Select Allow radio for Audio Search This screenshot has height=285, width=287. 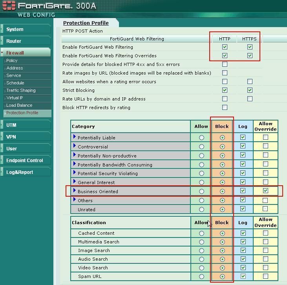(x=201, y=259)
